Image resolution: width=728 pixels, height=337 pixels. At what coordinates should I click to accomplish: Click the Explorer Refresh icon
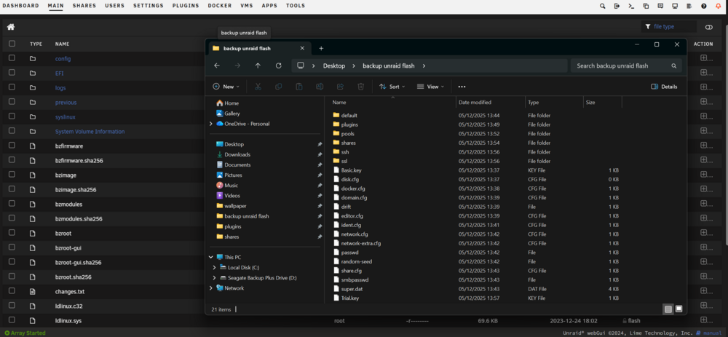click(x=279, y=66)
